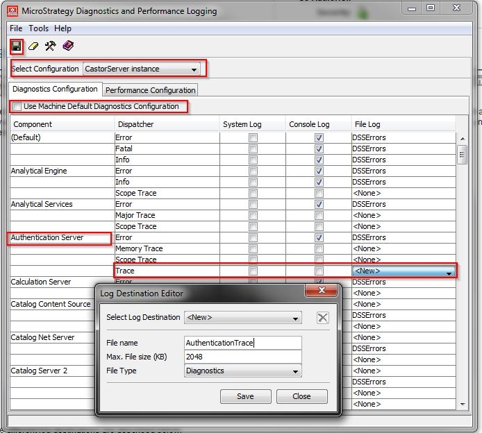Click the vertical scrollbar of the components table

coord(462,278)
